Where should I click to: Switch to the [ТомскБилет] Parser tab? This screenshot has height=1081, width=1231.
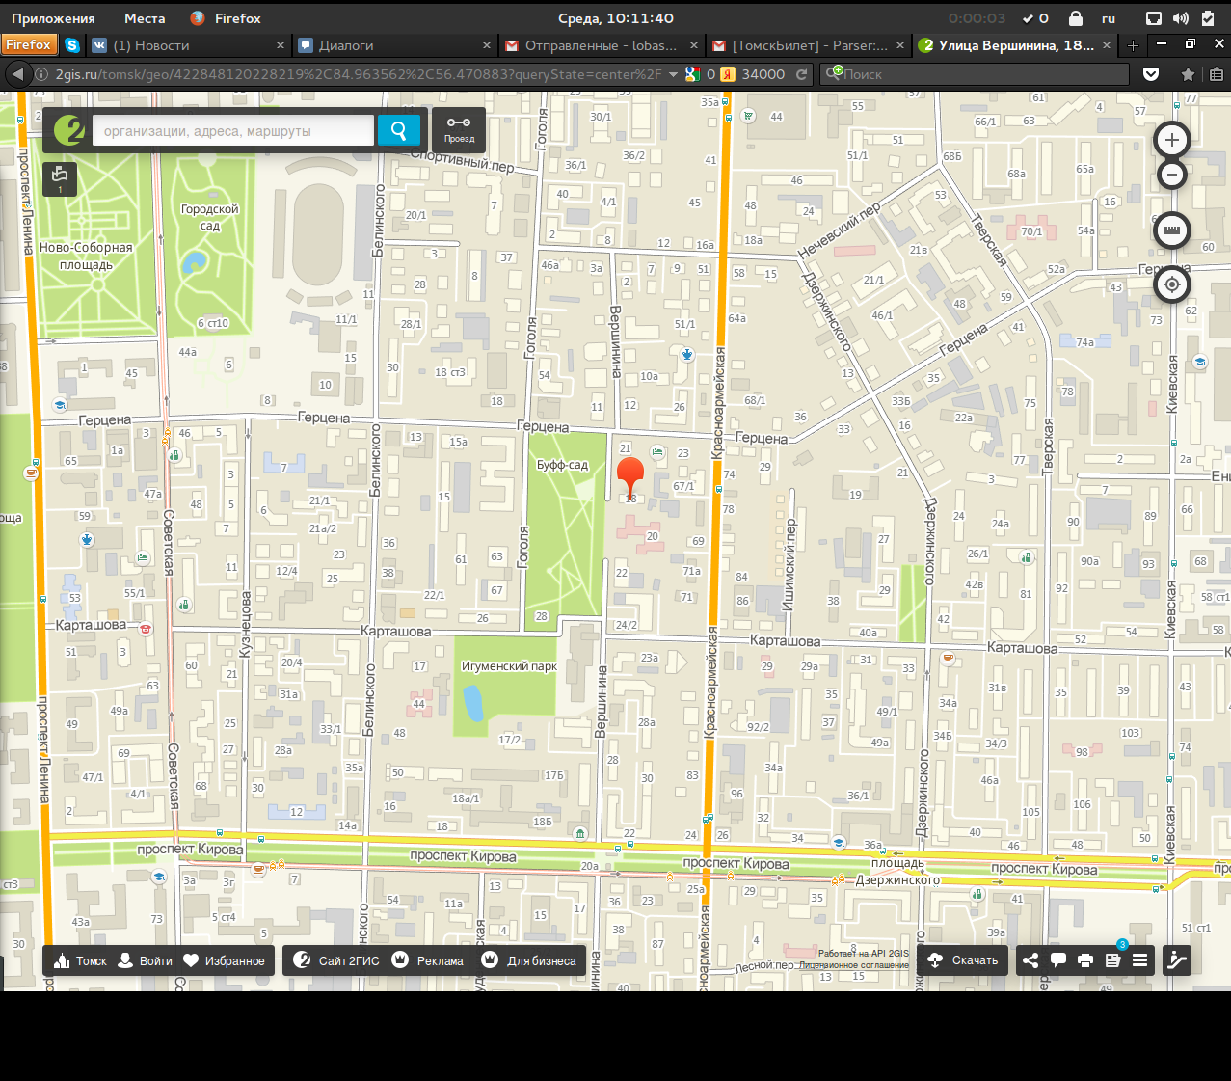coord(808,45)
